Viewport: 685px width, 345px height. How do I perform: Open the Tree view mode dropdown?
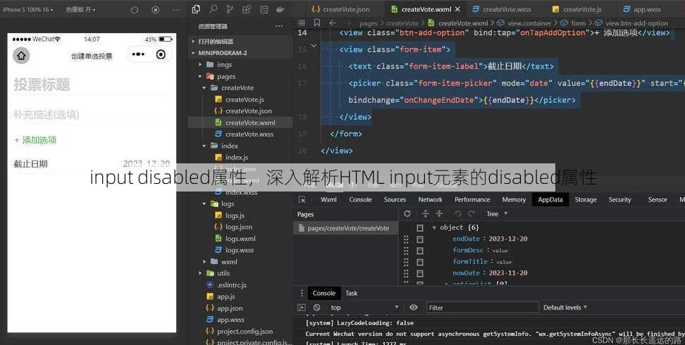pyautogui.click(x=497, y=213)
